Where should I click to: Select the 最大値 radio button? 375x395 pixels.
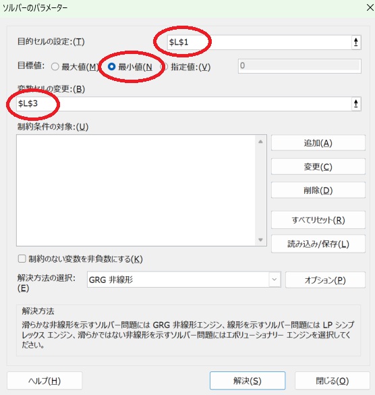55,67
